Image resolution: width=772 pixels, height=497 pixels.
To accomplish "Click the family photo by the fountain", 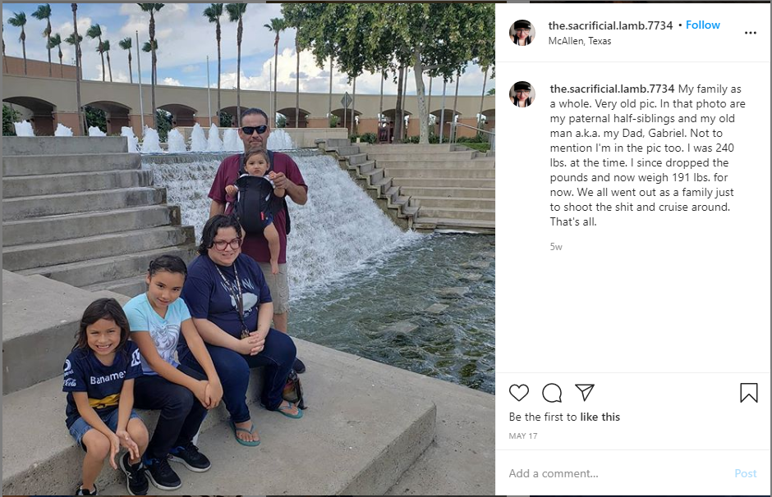I will coord(248,248).
